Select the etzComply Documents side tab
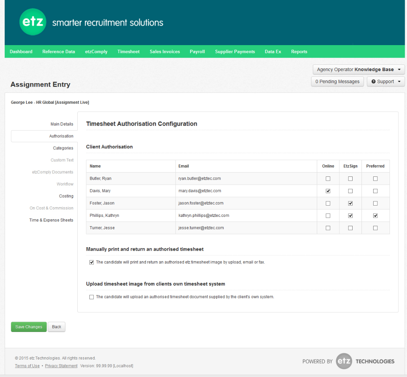 pyautogui.click(x=53, y=172)
